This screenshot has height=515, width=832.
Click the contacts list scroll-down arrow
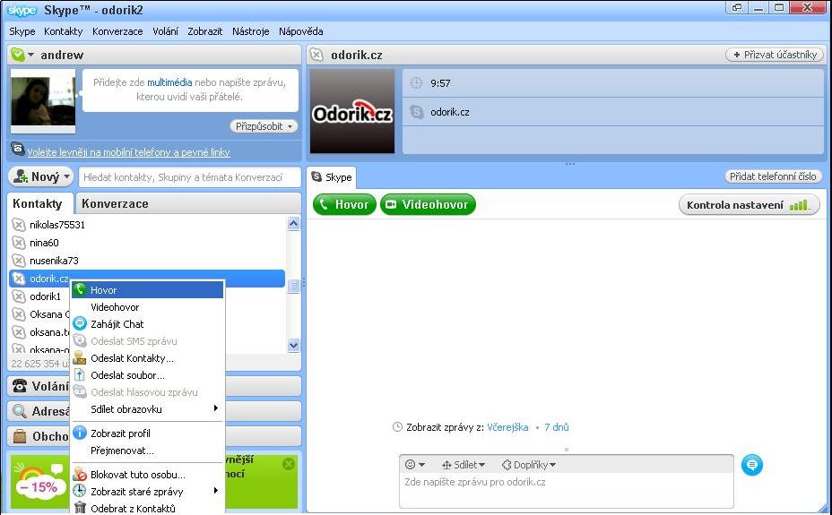click(x=293, y=345)
